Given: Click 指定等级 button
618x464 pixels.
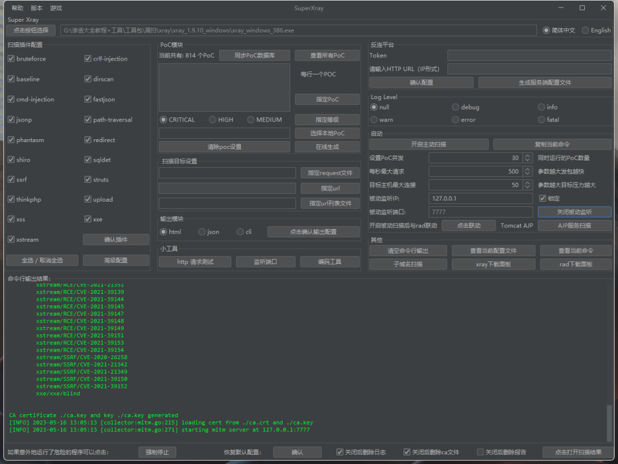Looking at the screenshot, I should [x=327, y=120].
